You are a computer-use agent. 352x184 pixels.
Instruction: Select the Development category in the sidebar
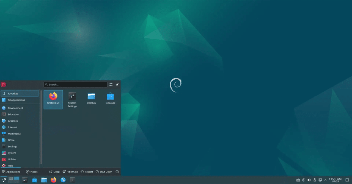point(15,108)
